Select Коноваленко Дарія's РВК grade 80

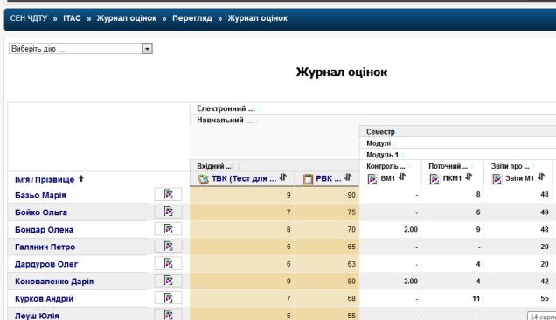coord(351,282)
